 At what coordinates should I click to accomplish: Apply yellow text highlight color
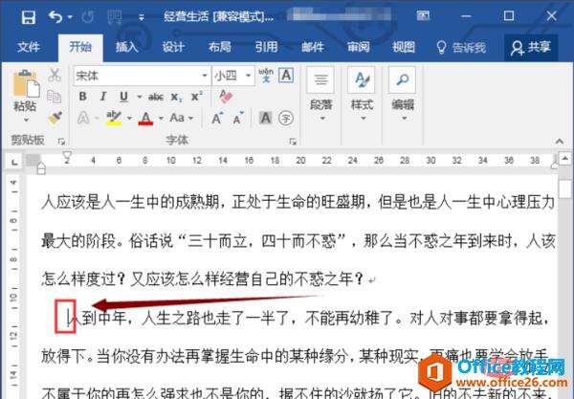(x=114, y=119)
